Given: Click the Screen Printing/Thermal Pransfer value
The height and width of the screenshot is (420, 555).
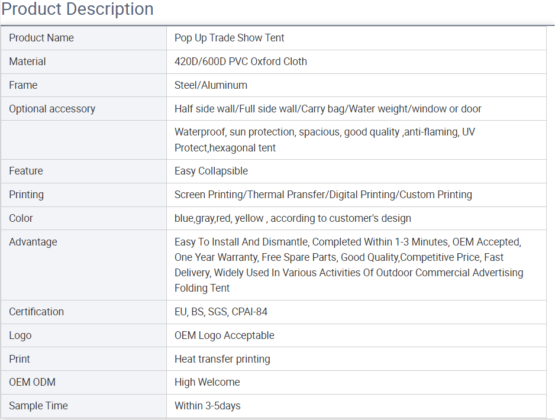Looking at the screenshot, I should 323,195.
